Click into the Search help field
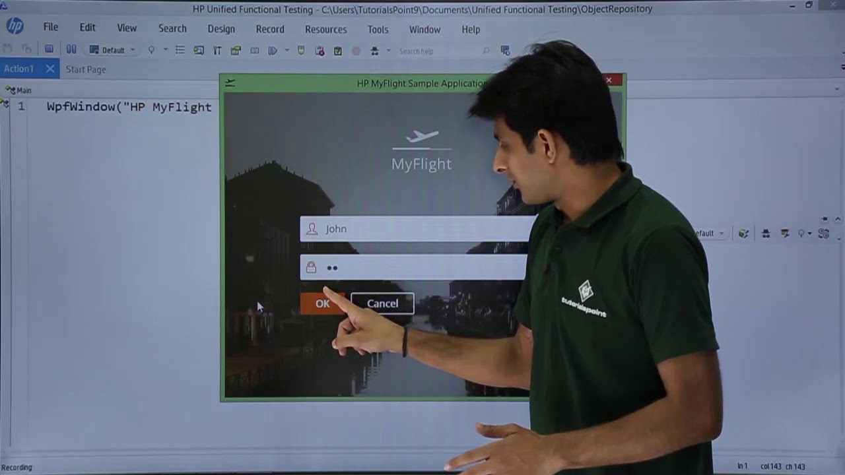The height and width of the screenshot is (475, 845). tap(438, 51)
